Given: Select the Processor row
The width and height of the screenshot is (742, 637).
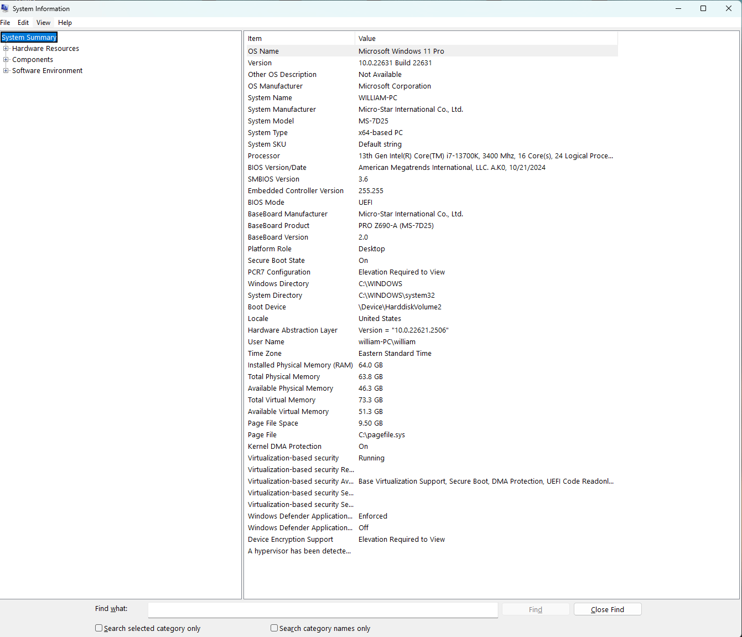Looking at the screenshot, I should [431, 156].
